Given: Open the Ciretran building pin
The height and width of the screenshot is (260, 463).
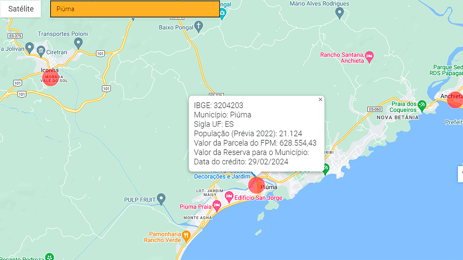Looking at the screenshot, I should click(x=41, y=50).
